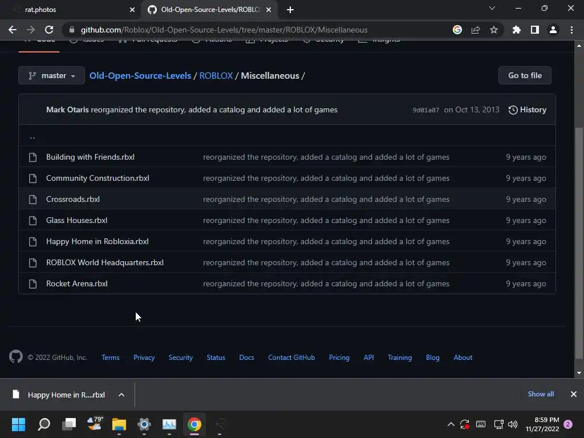Open the Windows Start menu
584x438 pixels.
click(18, 424)
